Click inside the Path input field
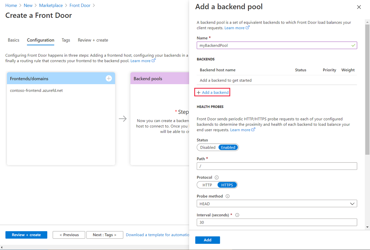The image size is (370, 250). click(x=277, y=166)
